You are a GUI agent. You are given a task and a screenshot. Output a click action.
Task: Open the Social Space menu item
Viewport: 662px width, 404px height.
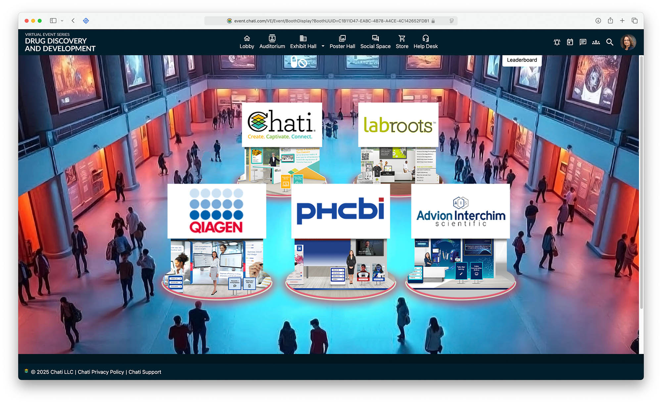coord(375,42)
